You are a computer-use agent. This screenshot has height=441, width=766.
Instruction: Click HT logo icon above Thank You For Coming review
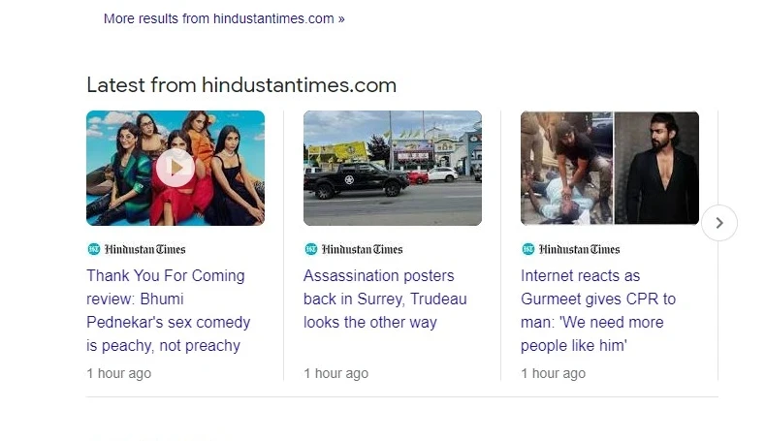click(x=93, y=249)
